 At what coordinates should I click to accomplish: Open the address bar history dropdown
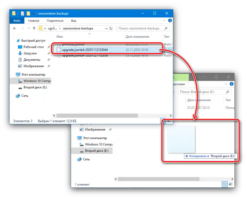[106, 28]
